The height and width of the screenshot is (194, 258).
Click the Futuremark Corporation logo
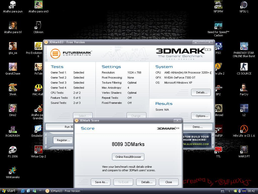click(71, 53)
